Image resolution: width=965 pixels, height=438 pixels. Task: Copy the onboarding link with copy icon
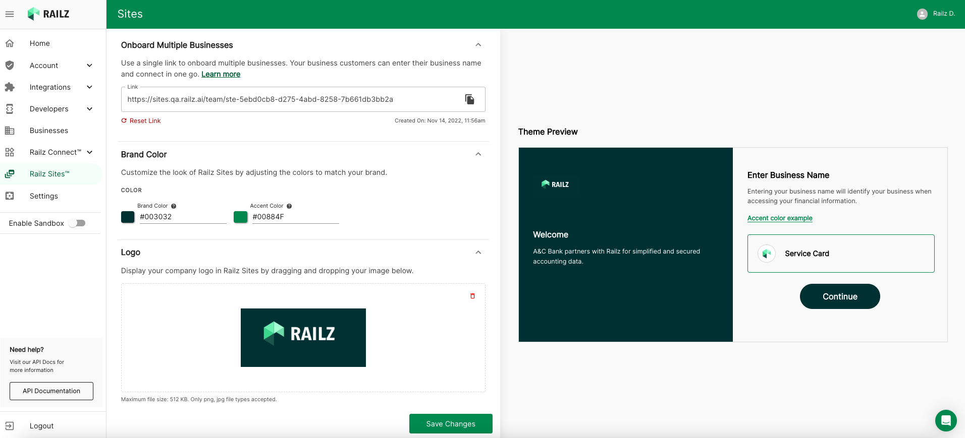pos(470,99)
